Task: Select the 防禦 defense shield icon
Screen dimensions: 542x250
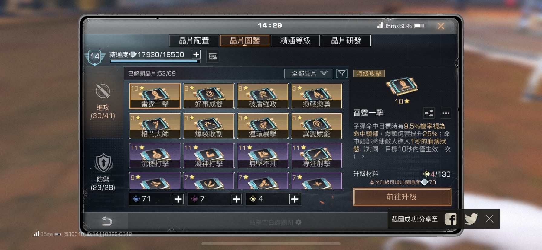Action: tap(103, 163)
